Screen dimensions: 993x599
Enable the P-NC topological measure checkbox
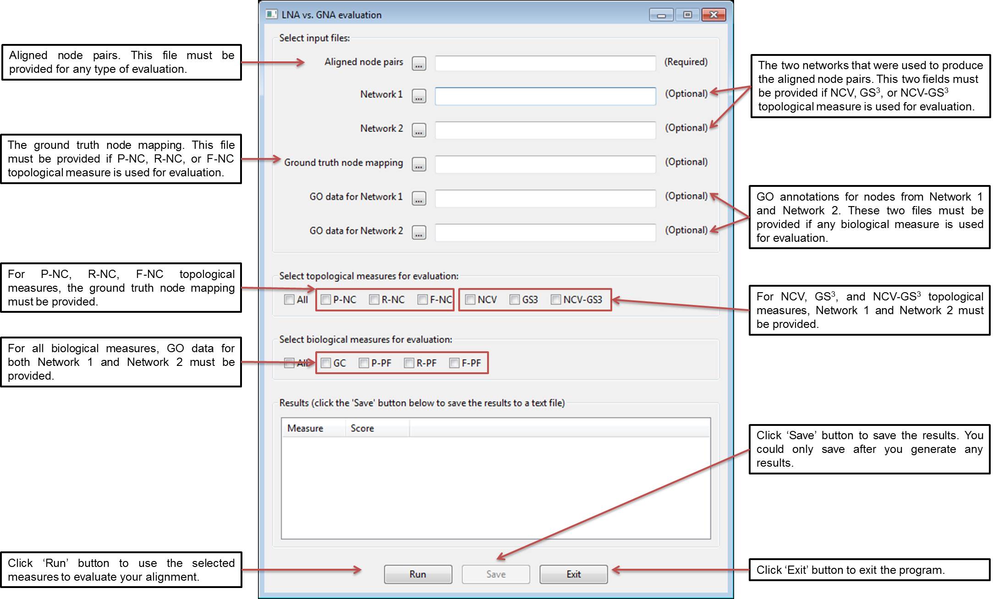(x=326, y=299)
